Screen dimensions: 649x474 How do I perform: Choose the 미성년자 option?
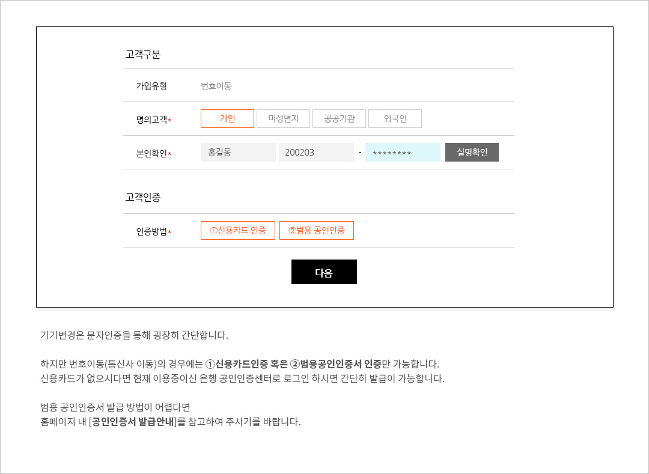point(283,119)
